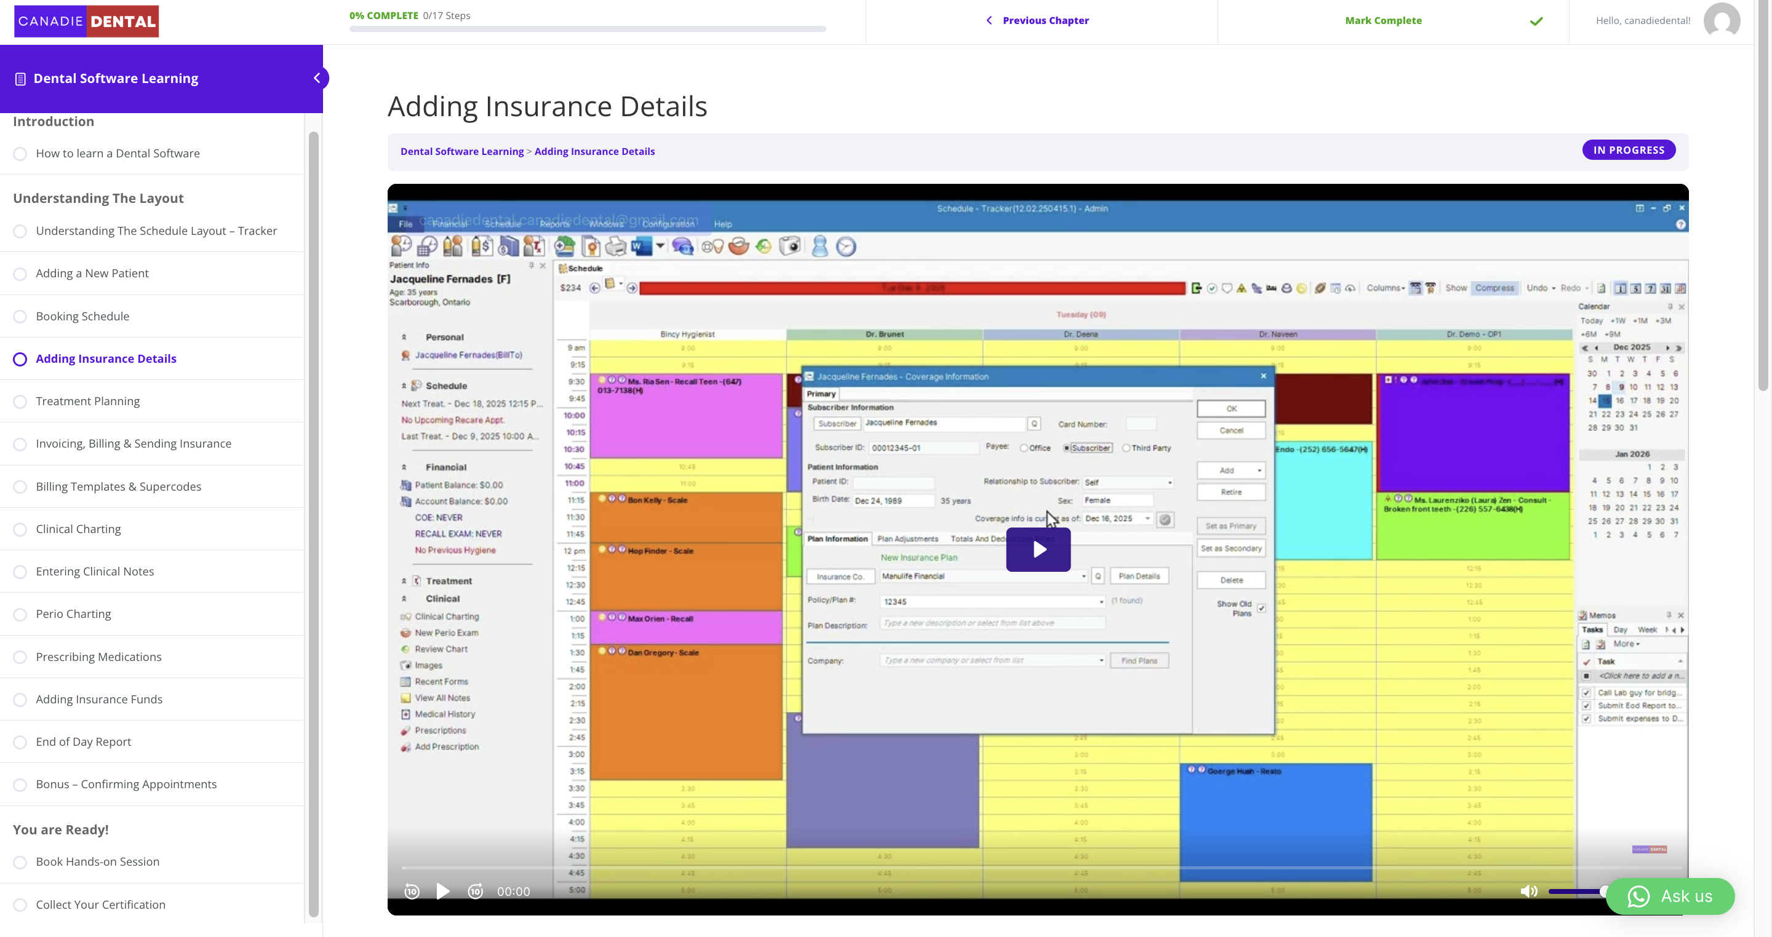Toggle completion circle for Perio Charting
The height and width of the screenshot is (937, 1772).
pos(20,615)
